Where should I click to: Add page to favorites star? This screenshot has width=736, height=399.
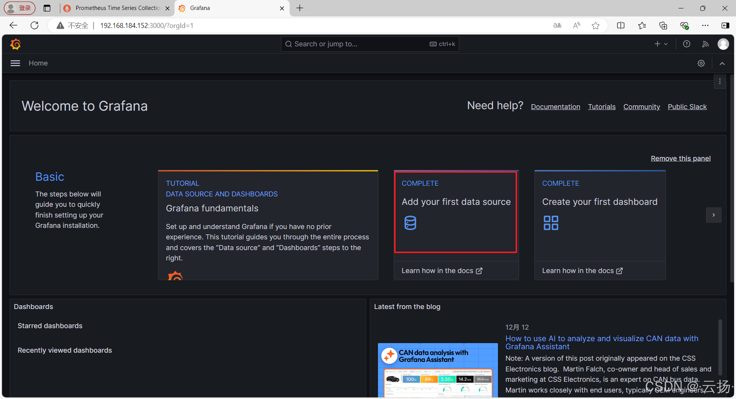[595, 26]
